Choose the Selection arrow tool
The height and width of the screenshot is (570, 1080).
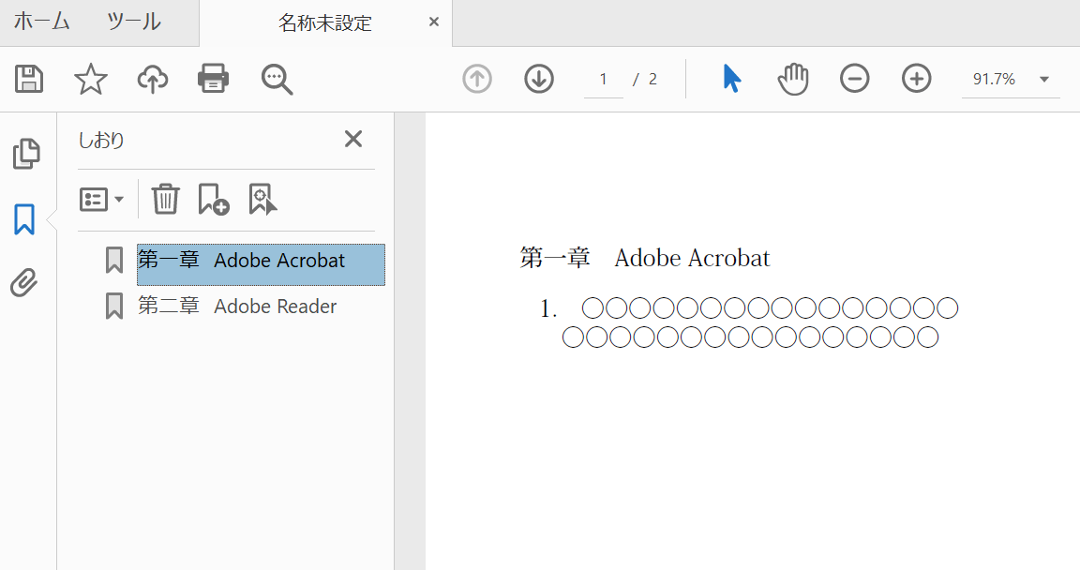[731, 78]
